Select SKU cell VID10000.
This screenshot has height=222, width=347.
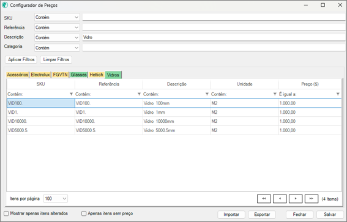pyautogui.click(x=41, y=121)
